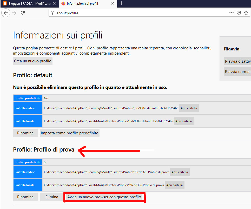
Task: Open local folder of Profilo di prova
Action: pyautogui.click(x=175, y=185)
